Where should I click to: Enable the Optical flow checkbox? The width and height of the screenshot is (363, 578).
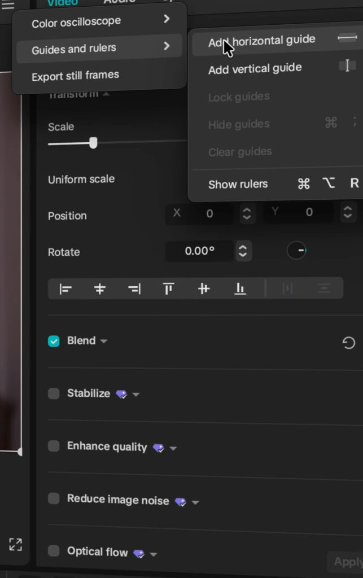54,551
